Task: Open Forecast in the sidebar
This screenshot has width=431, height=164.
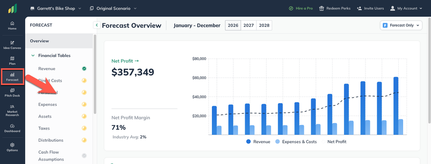Action: [12, 77]
